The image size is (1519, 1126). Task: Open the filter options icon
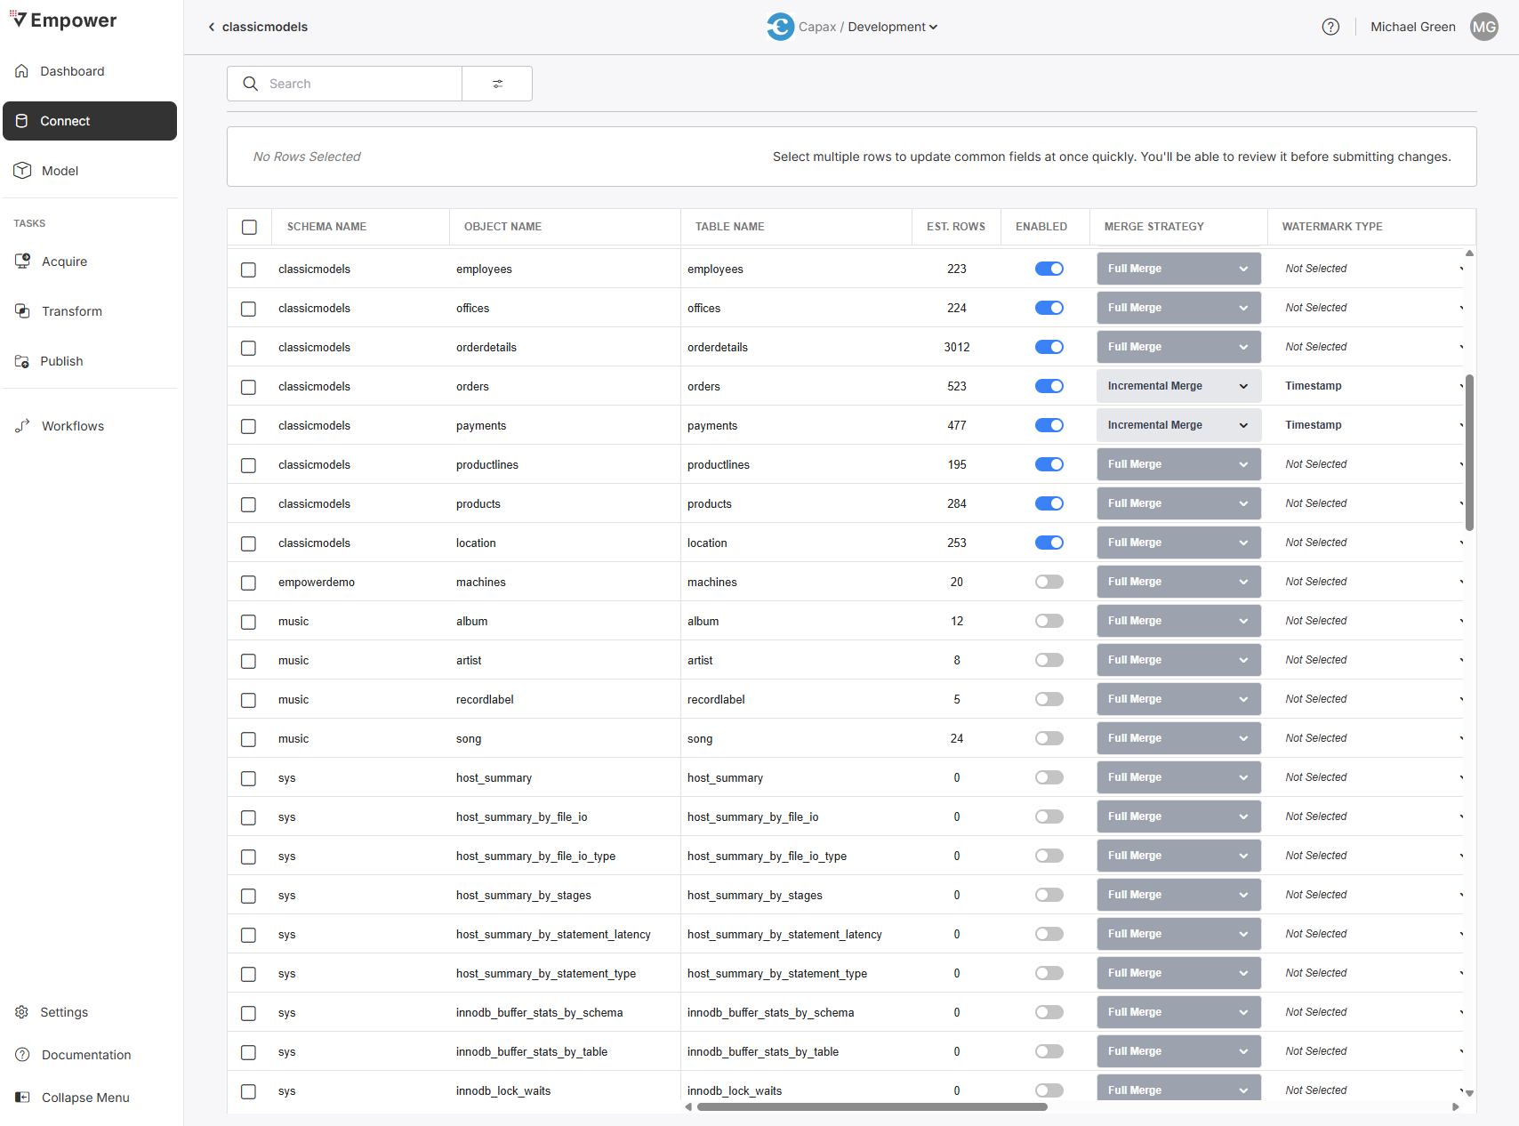[497, 84]
